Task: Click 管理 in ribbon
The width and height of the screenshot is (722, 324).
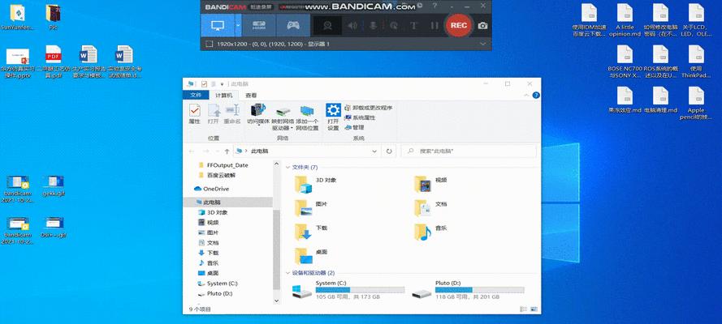Action: [355, 127]
